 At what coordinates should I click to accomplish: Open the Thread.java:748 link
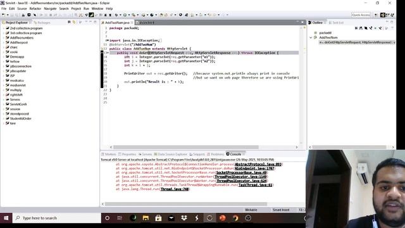[175, 189]
